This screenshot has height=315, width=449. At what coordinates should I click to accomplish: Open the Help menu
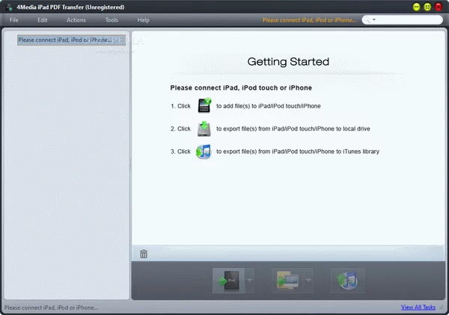point(143,20)
